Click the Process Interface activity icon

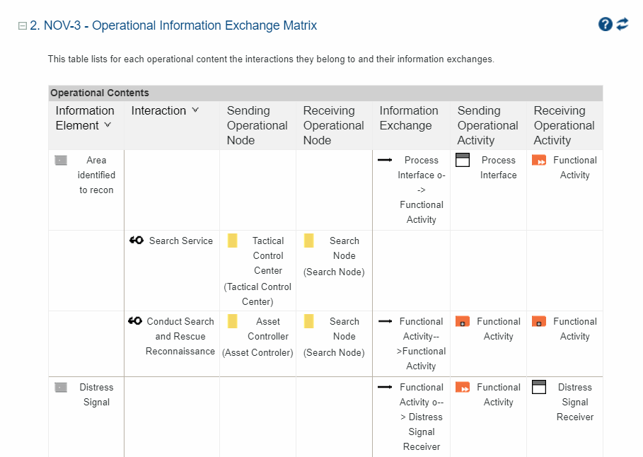click(463, 161)
